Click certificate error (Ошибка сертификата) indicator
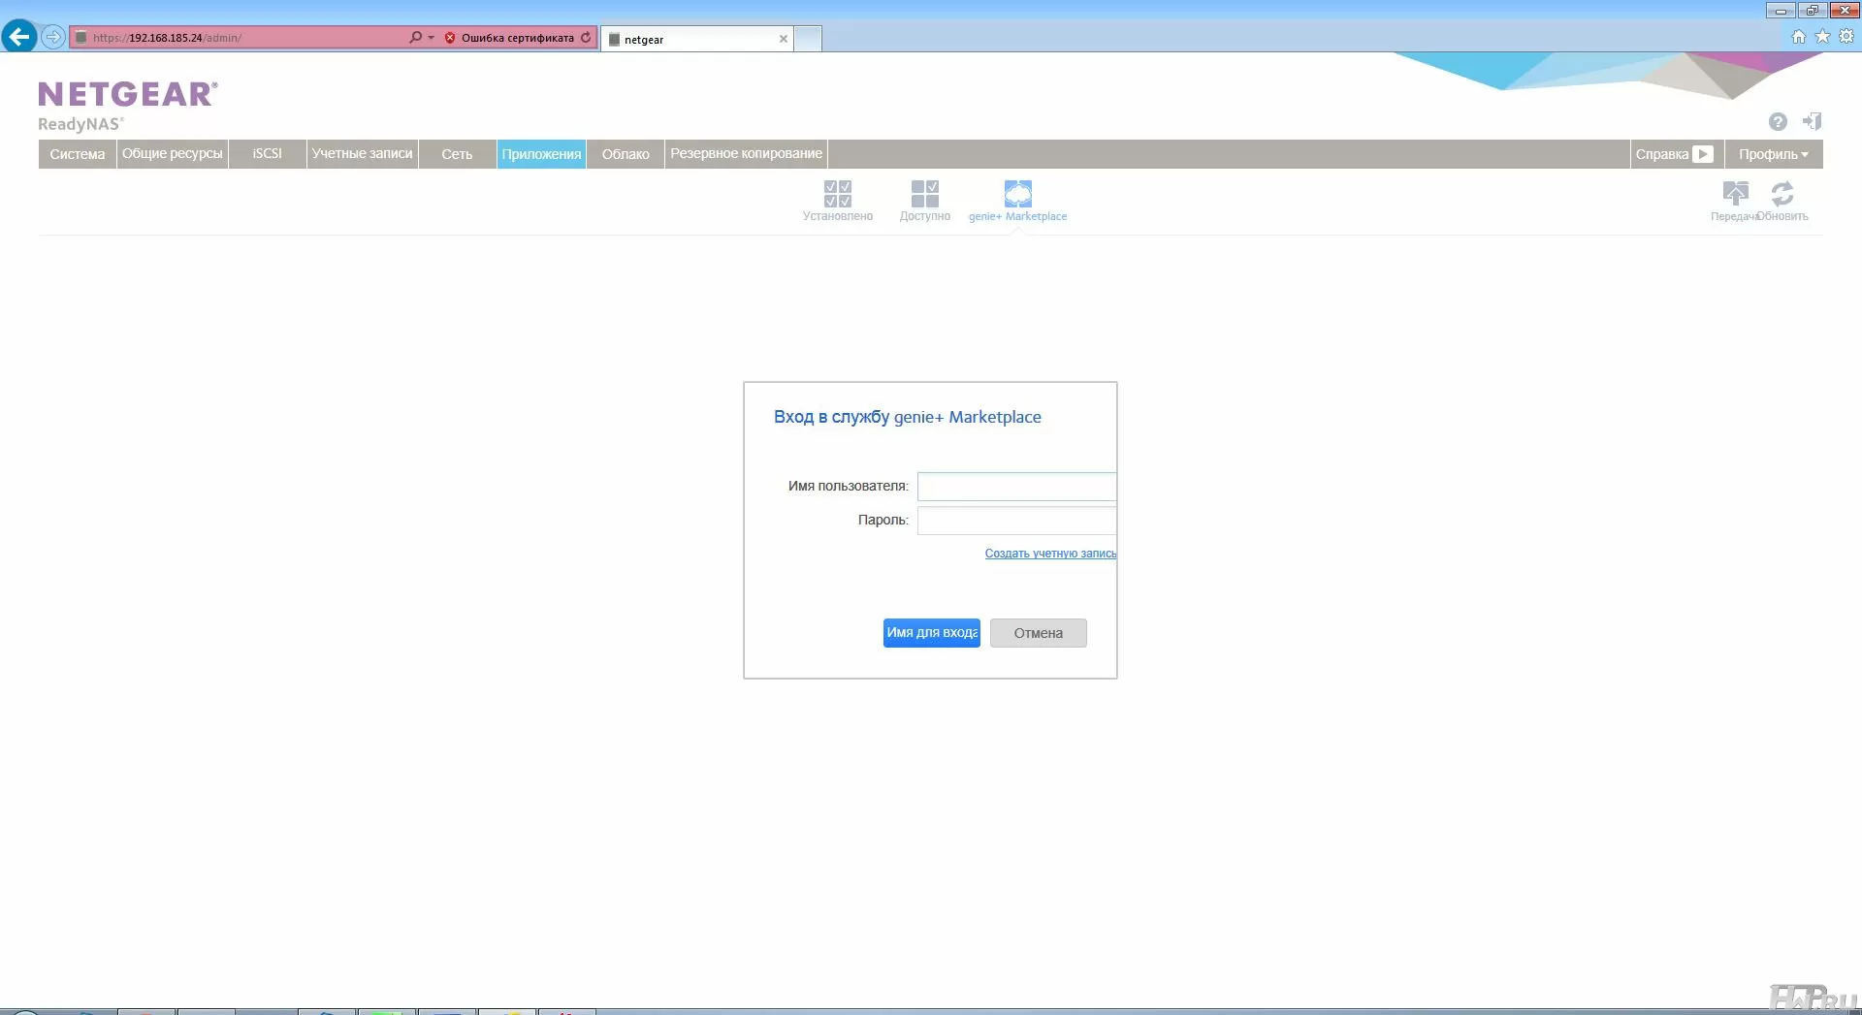This screenshot has width=1862, height=1015. coord(509,38)
